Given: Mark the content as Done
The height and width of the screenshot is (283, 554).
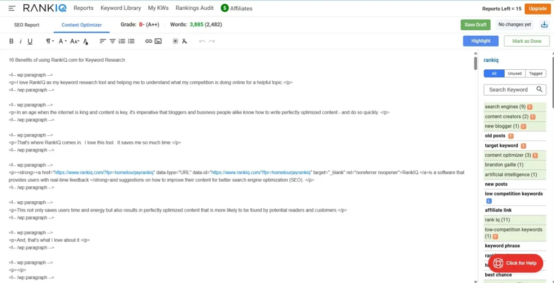Looking at the screenshot, I should point(527,41).
